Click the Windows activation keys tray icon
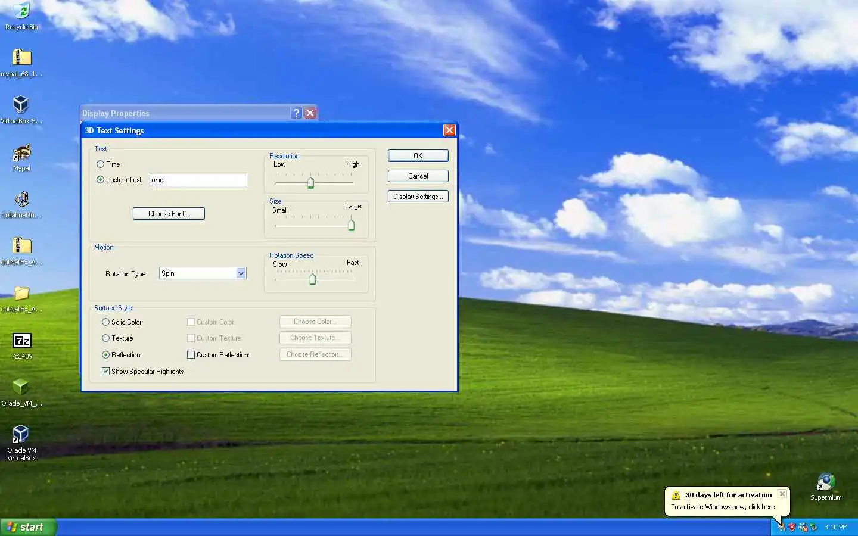 [781, 527]
